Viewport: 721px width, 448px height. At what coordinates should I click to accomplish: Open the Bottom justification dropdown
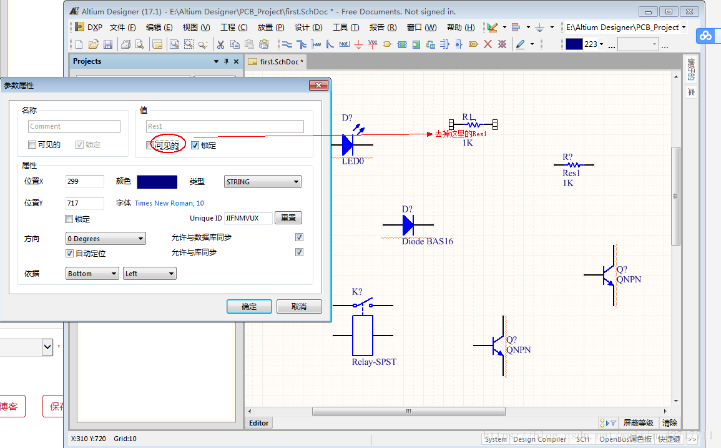click(92, 273)
